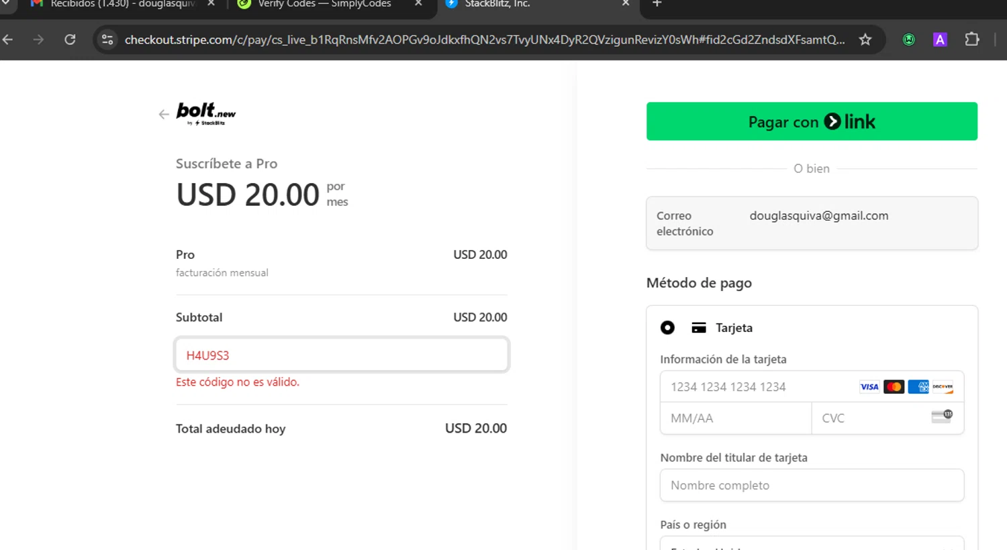
Task: Click the Tarjeta card icon
Action: pos(699,328)
